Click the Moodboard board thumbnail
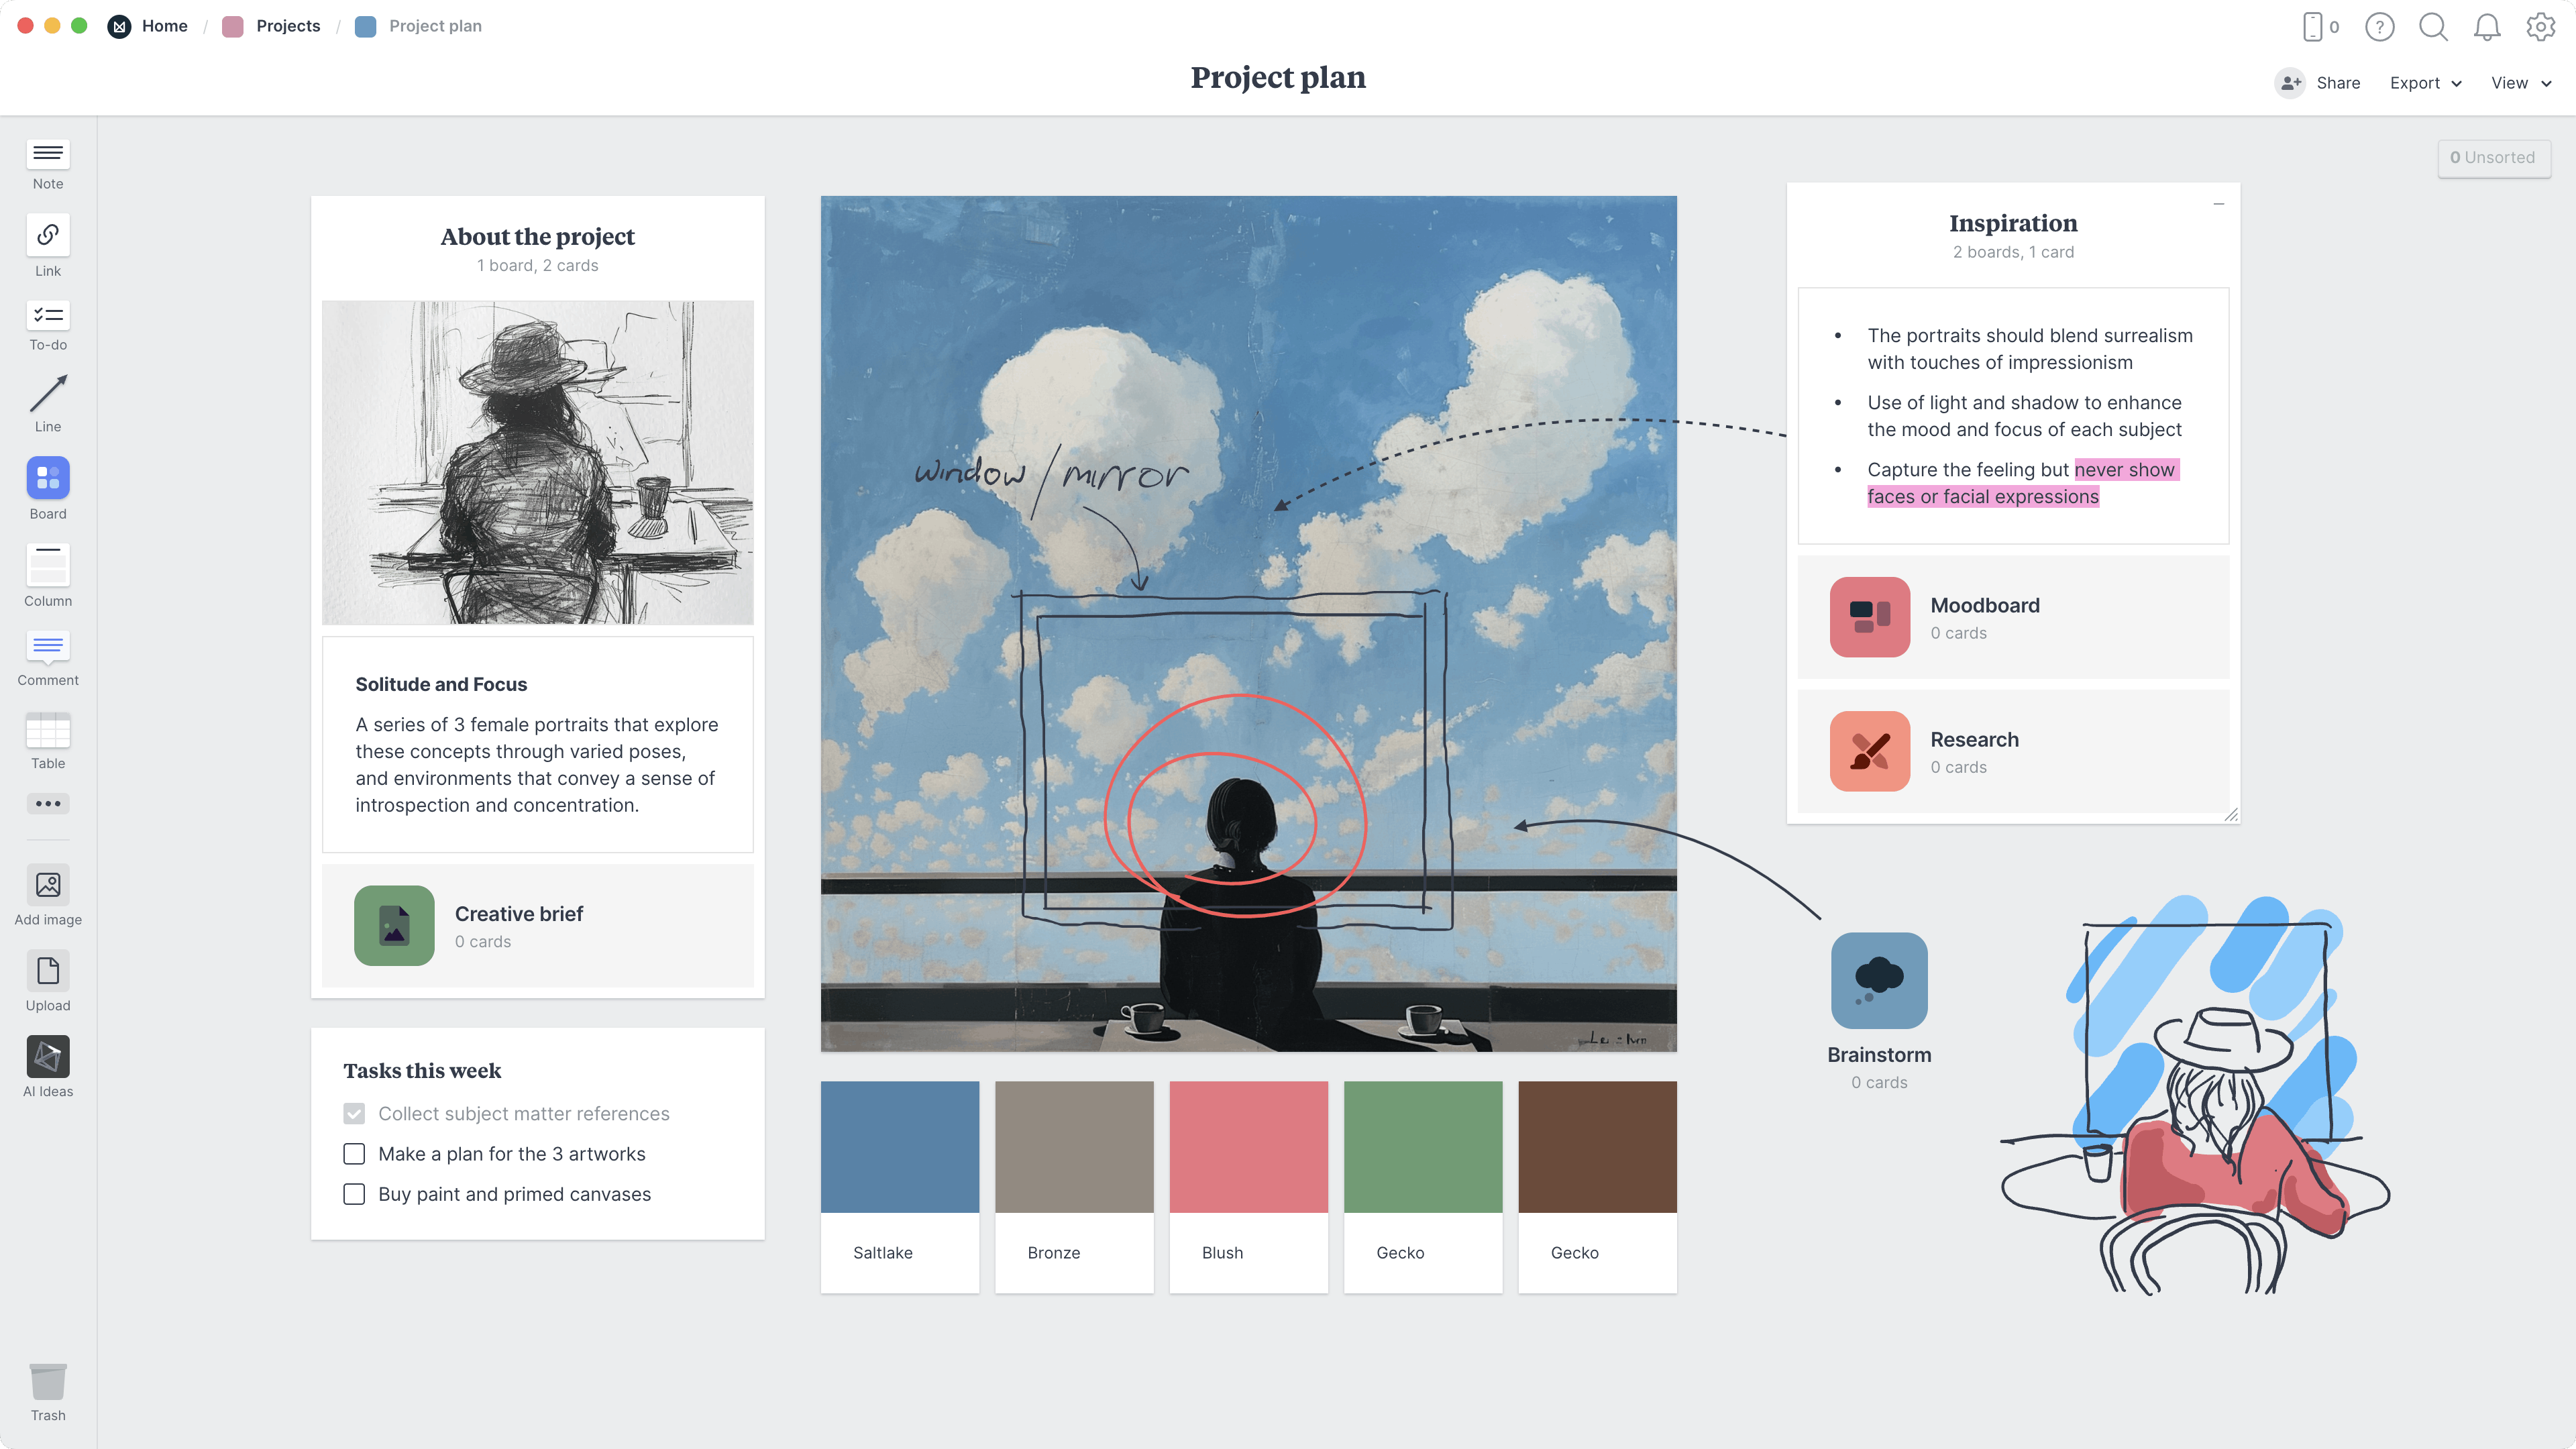 [x=1870, y=617]
